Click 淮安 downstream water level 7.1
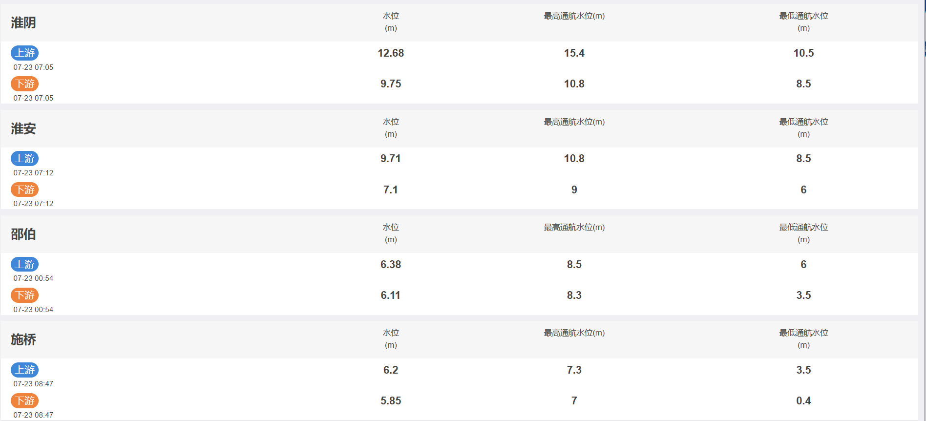 pos(391,189)
